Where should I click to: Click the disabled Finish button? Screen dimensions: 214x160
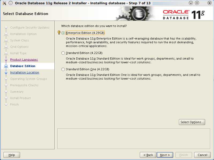[183, 155]
